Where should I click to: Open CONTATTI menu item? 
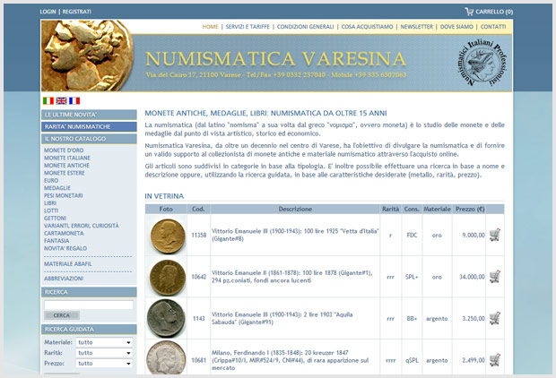point(493,27)
